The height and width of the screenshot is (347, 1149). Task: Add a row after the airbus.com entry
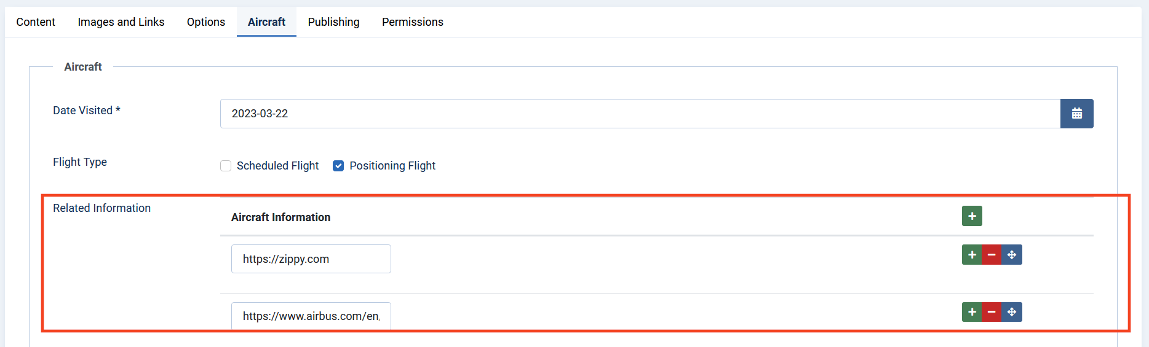[x=972, y=312]
